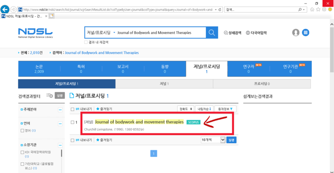Click 실행 button beside 10개씩
This screenshot has width=334, height=173.
(x=232, y=140)
